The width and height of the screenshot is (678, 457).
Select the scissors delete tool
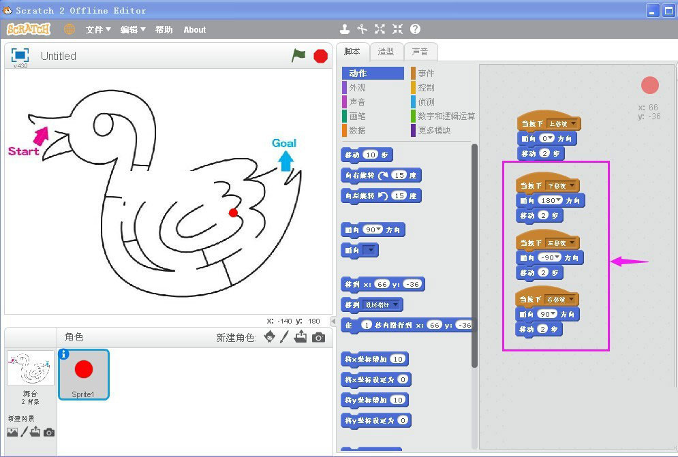362,29
